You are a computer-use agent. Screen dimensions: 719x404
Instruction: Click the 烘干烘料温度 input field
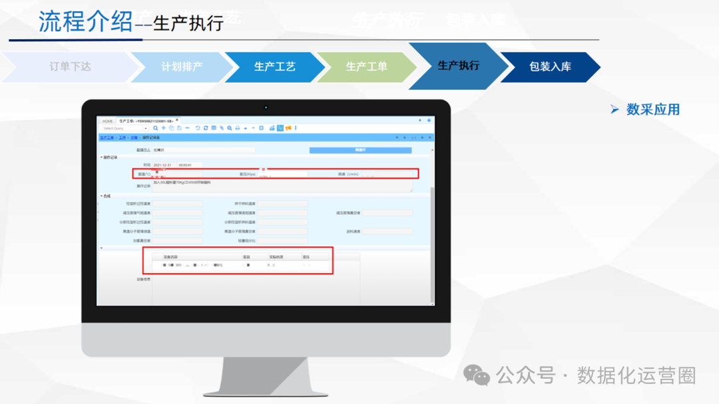pyautogui.click(x=282, y=203)
